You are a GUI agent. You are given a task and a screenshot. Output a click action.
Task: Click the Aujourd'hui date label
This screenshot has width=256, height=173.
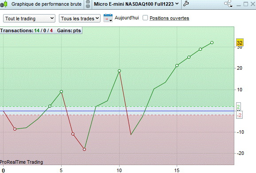click(x=127, y=18)
